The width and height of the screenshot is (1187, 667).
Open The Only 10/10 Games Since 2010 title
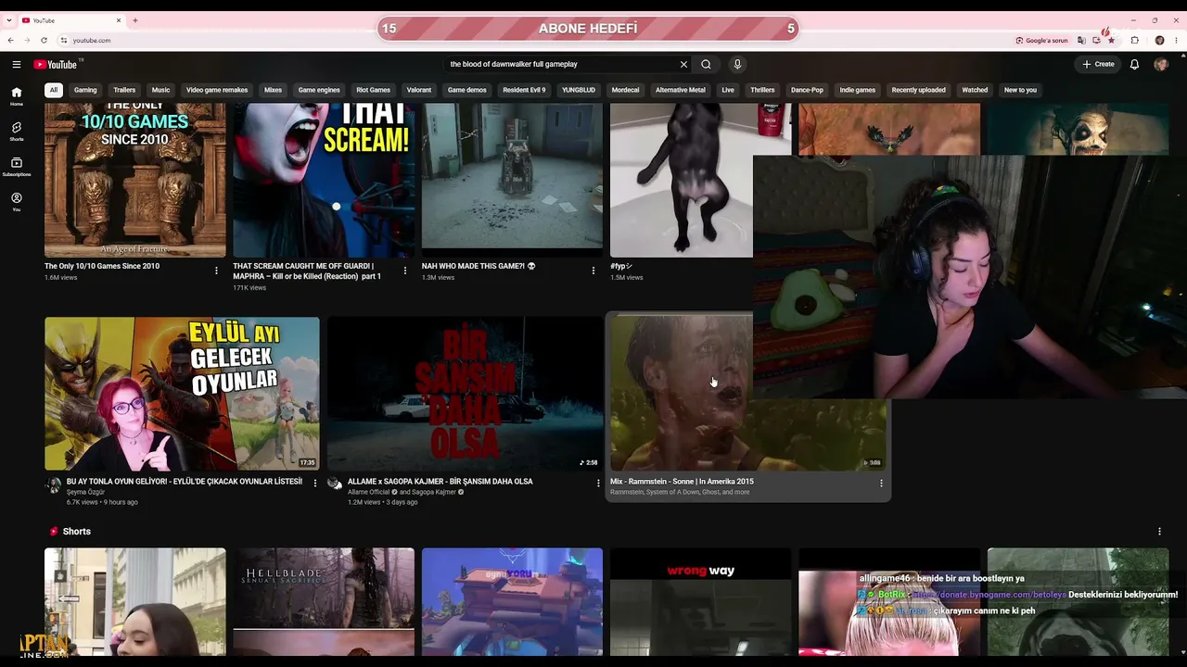(x=102, y=266)
